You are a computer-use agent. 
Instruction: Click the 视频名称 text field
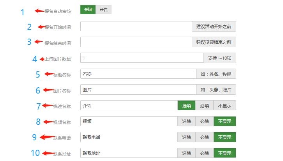129,121
